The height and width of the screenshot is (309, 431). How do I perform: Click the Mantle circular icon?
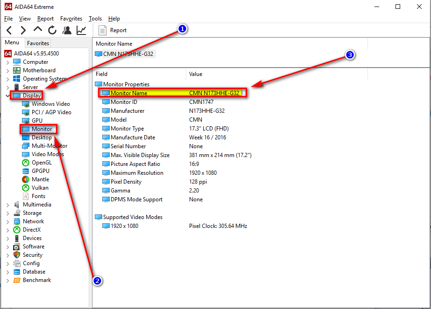[26, 179]
